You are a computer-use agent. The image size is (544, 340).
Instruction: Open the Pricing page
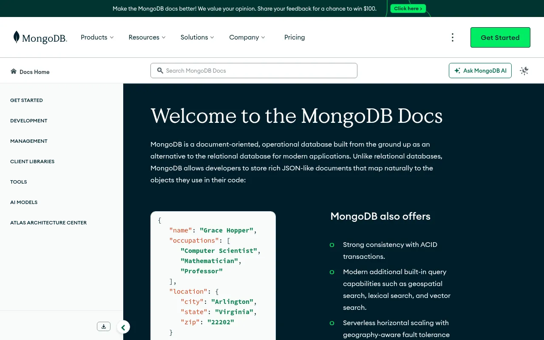[295, 37]
